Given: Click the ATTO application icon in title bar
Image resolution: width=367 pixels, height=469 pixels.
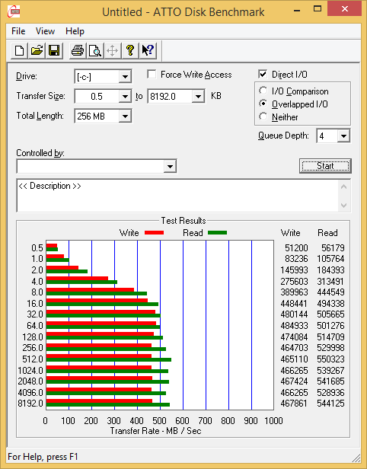Looking at the screenshot, I should pyautogui.click(x=14, y=12).
